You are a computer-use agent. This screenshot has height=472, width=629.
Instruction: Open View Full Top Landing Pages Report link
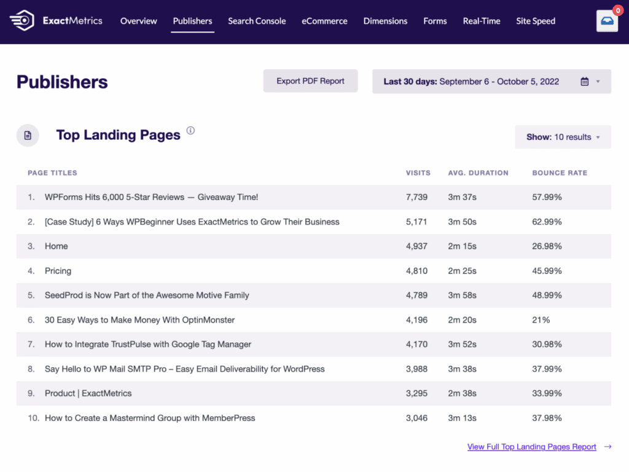coord(531,446)
